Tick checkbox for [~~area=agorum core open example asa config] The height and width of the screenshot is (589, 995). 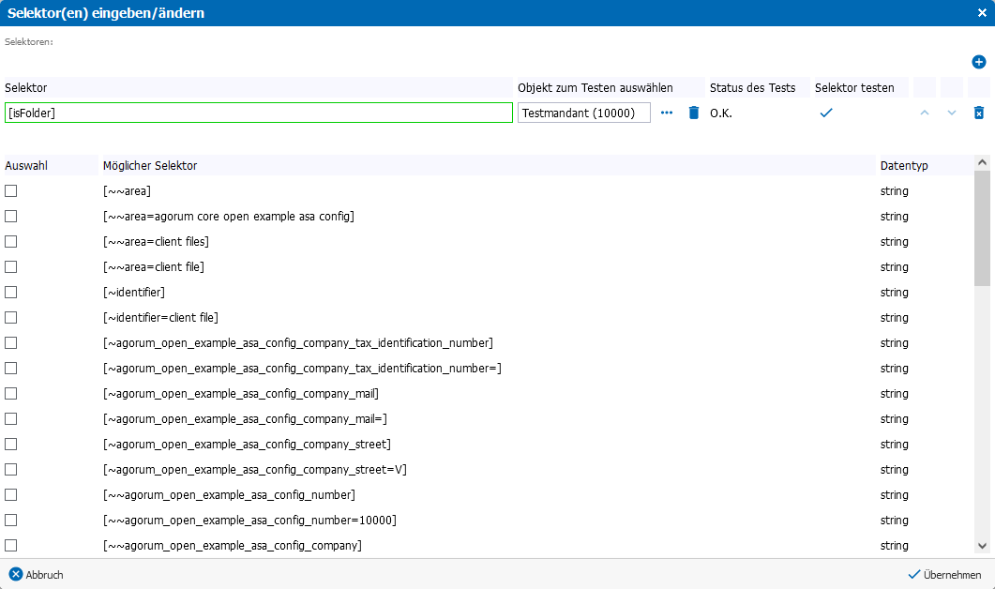click(11, 217)
